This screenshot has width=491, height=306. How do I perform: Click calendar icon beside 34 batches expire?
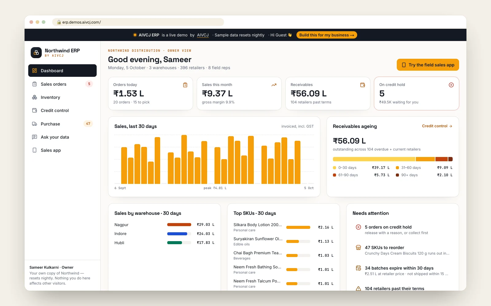tap(358, 268)
